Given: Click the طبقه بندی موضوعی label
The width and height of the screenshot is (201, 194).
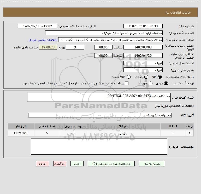Looking at the screenshot, I should click(x=180, y=77).
